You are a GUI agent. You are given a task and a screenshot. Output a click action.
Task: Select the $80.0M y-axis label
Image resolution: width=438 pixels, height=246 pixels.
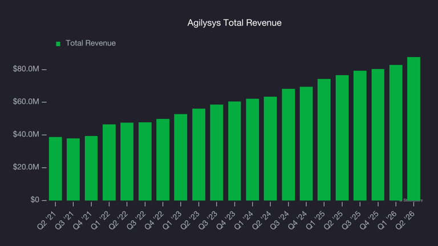tap(26, 69)
